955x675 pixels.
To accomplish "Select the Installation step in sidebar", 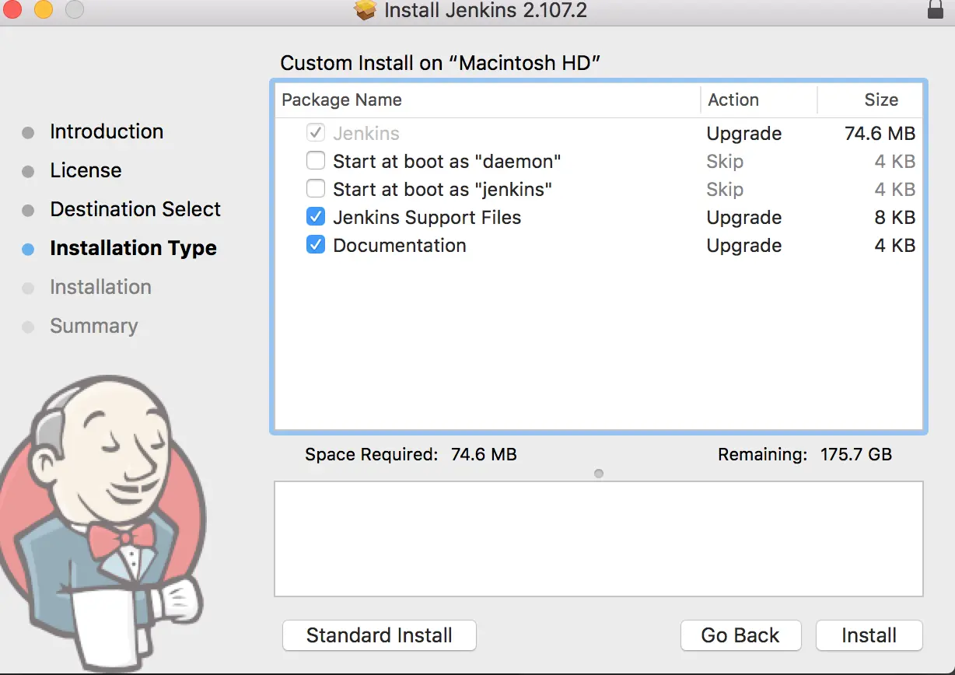I will 100,287.
